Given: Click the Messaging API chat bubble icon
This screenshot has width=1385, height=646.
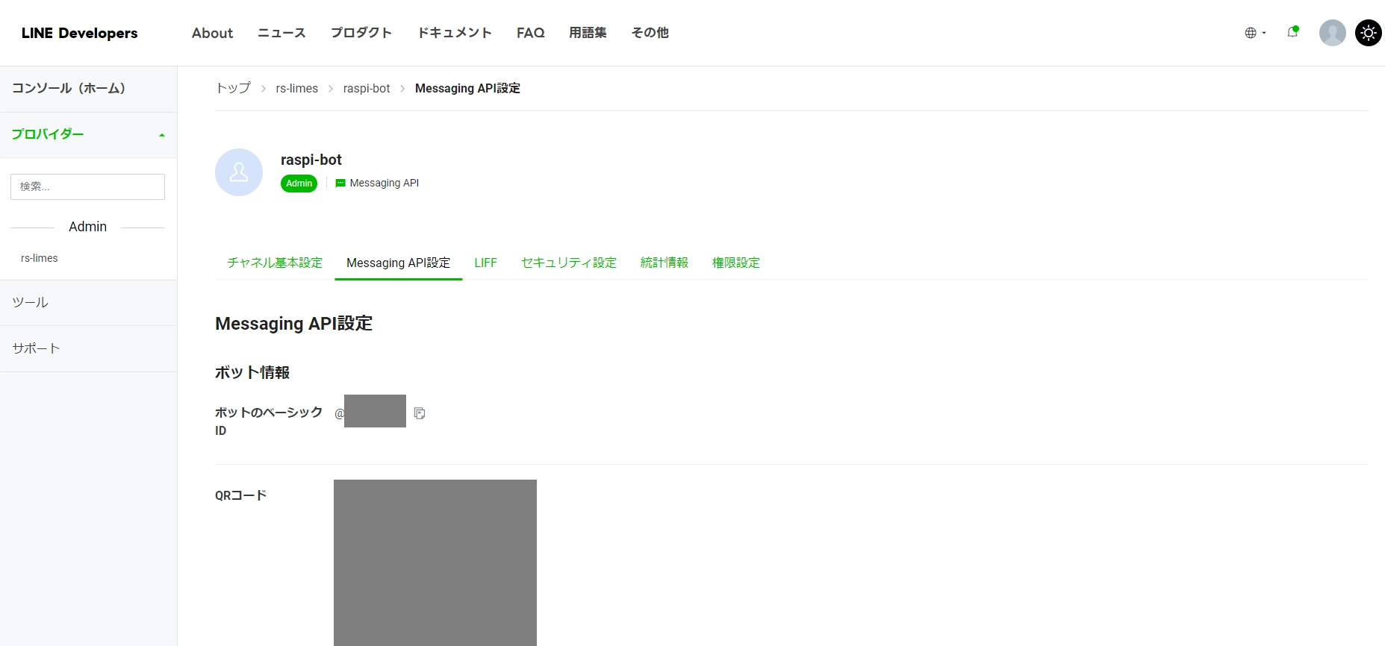Looking at the screenshot, I should 340,184.
